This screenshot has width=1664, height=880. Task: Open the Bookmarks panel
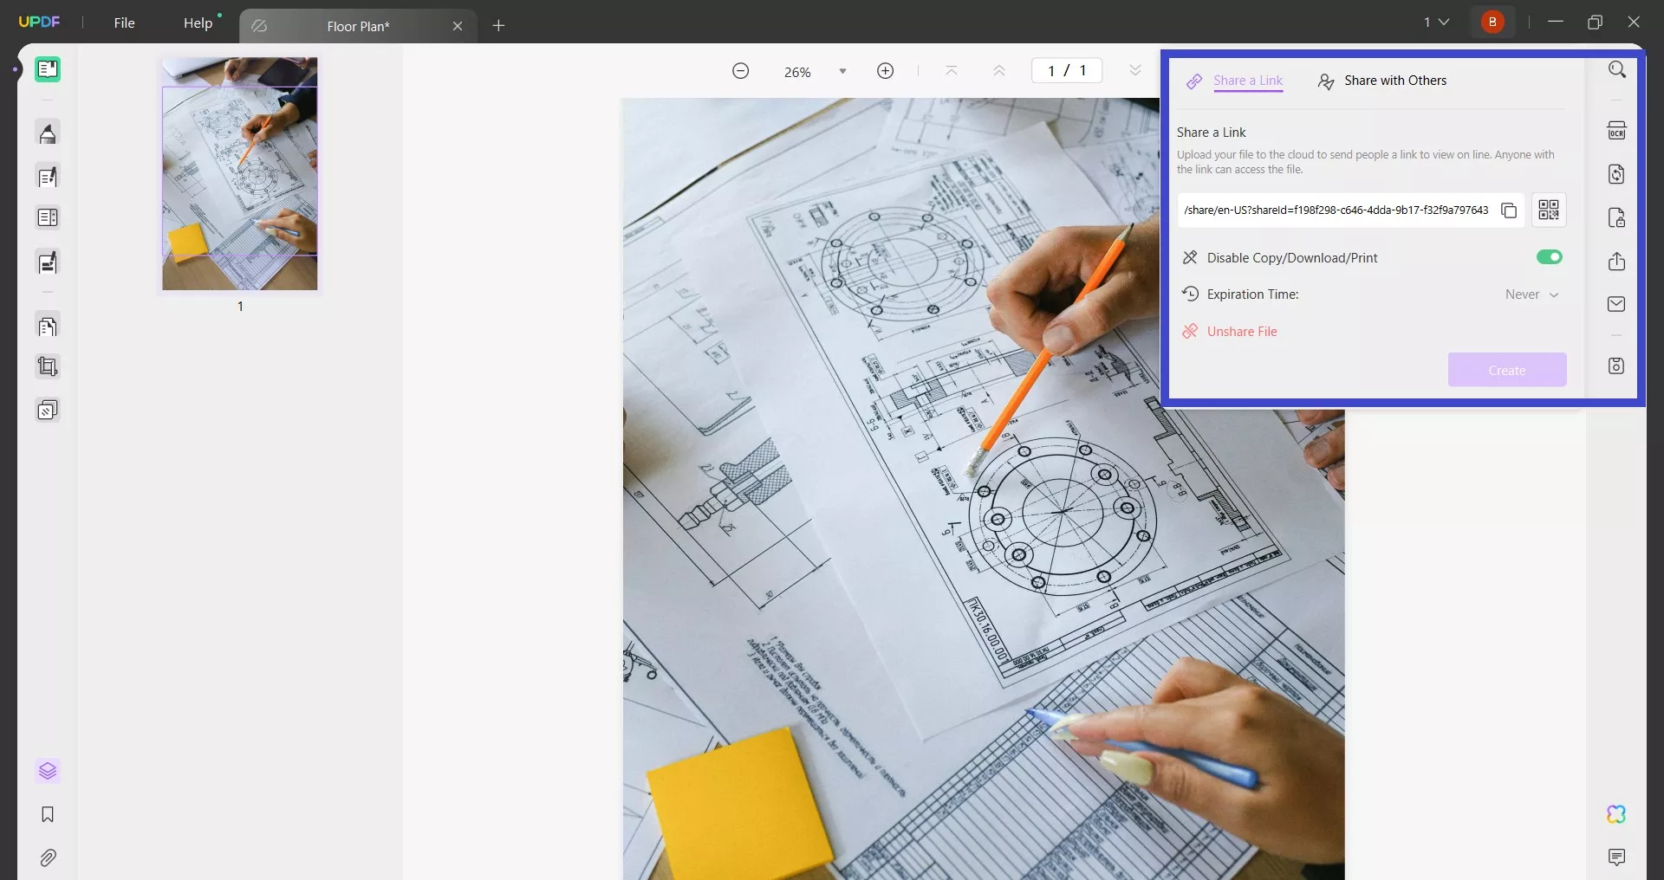[48, 814]
